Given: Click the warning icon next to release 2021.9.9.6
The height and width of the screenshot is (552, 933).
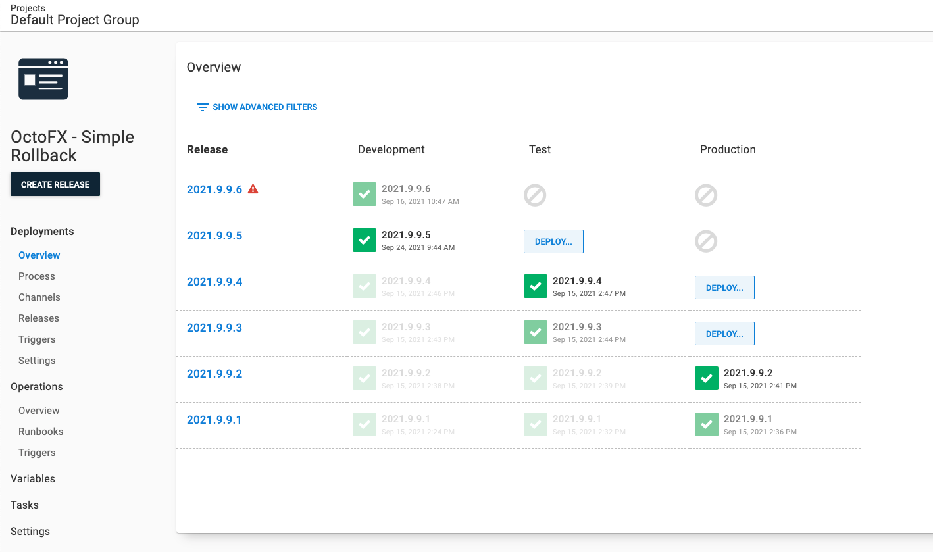Looking at the screenshot, I should coord(253,189).
